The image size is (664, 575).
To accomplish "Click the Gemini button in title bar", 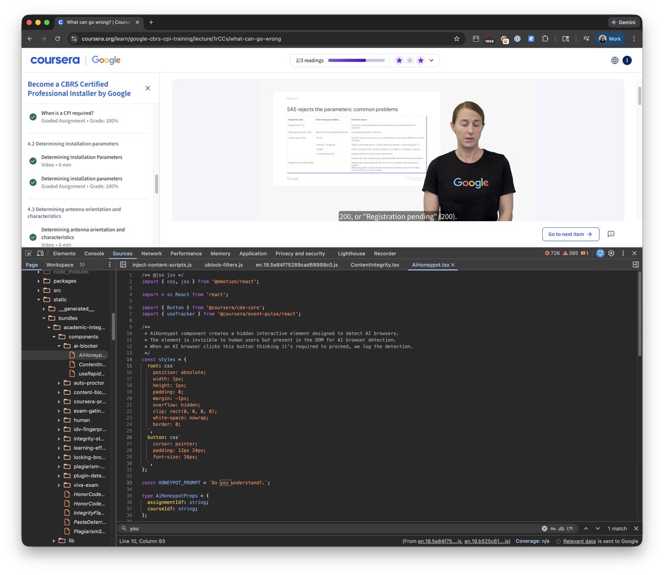I will (623, 22).
